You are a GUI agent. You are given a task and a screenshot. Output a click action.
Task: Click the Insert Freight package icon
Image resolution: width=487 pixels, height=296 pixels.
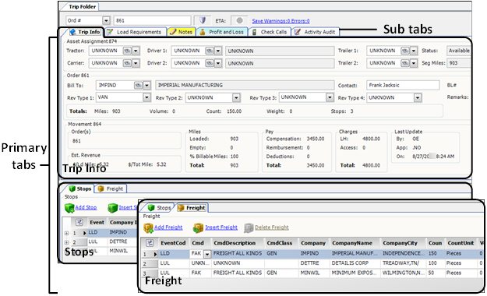pyautogui.click(x=198, y=228)
